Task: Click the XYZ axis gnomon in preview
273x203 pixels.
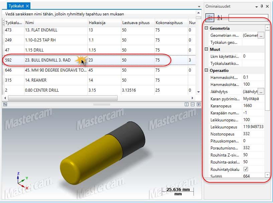Action: (23, 181)
